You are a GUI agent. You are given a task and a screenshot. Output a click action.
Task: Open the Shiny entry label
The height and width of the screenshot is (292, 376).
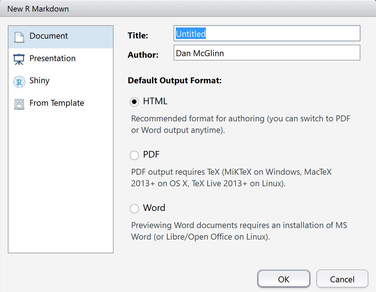point(39,80)
